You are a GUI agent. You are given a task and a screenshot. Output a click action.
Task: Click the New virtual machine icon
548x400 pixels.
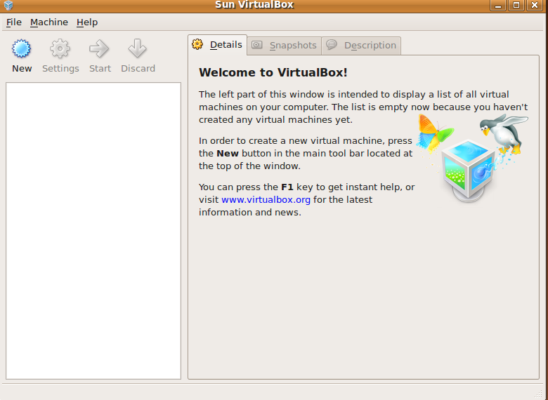(x=22, y=49)
